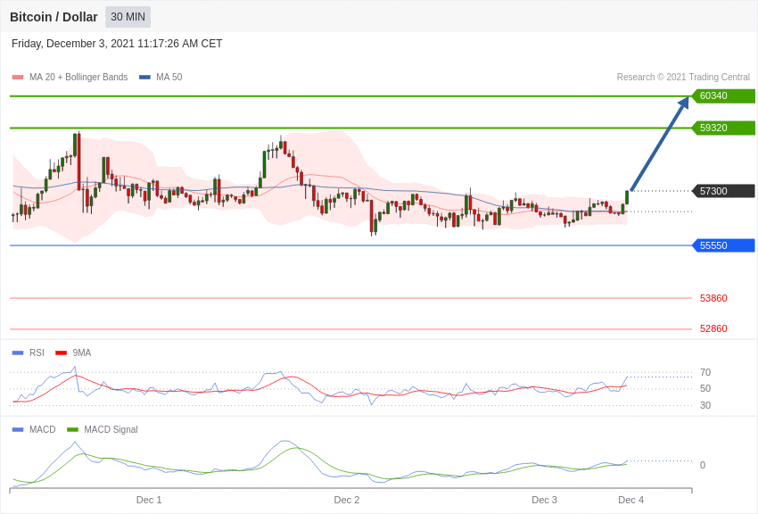Click the green MACD Signal legend swatch

click(72, 430)
